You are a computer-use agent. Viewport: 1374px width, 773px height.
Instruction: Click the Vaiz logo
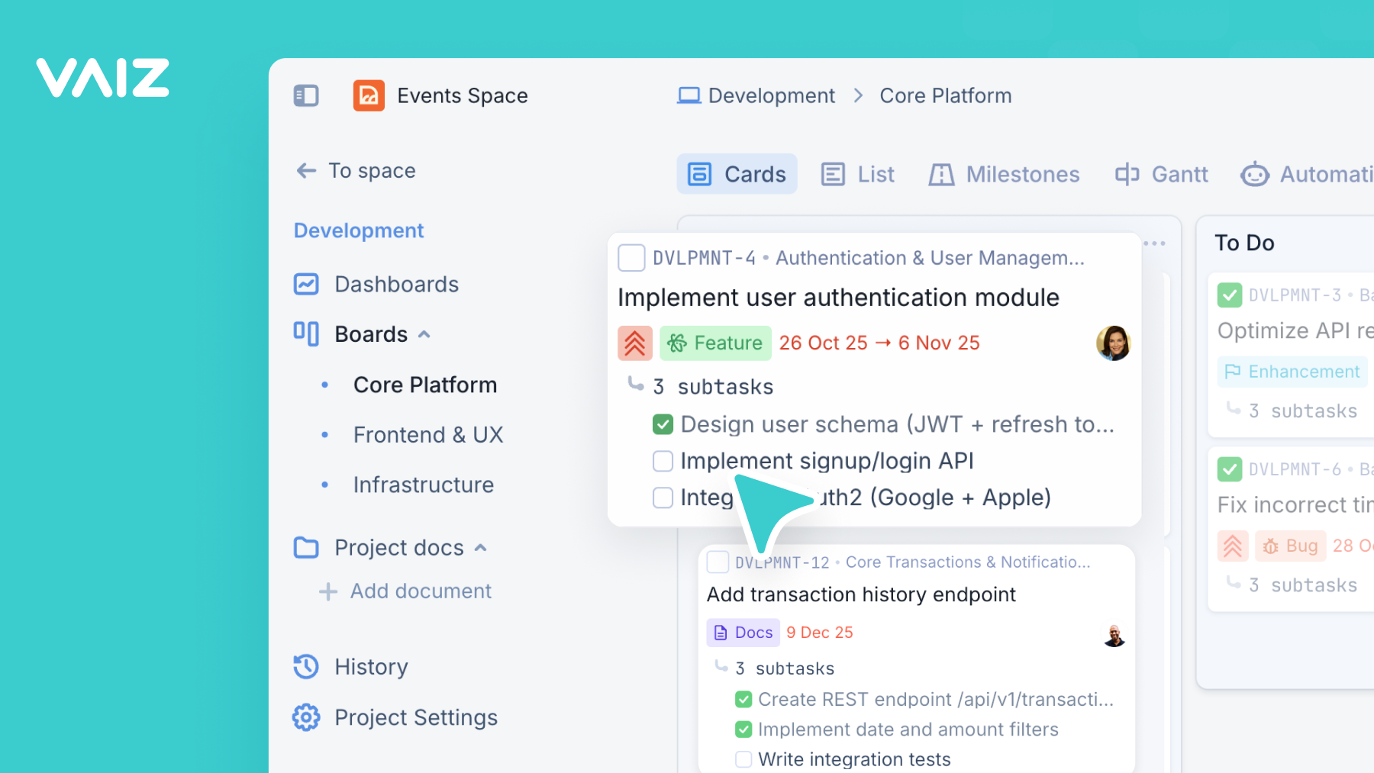click(x=102, y=78)
